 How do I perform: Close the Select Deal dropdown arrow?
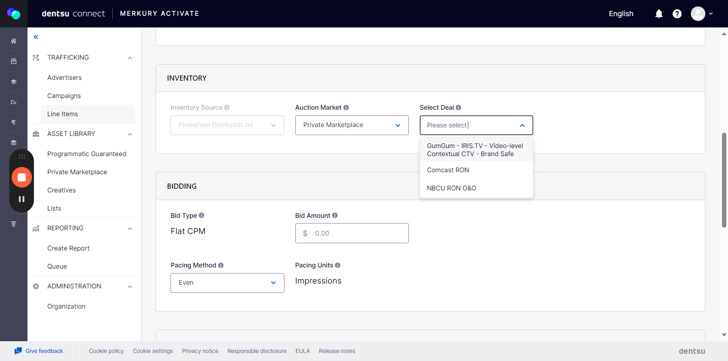pos(522,125)
